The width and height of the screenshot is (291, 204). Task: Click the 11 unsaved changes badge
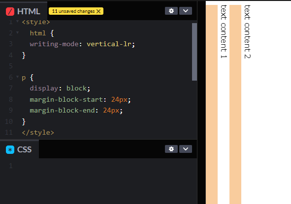[x=76, y=11]
